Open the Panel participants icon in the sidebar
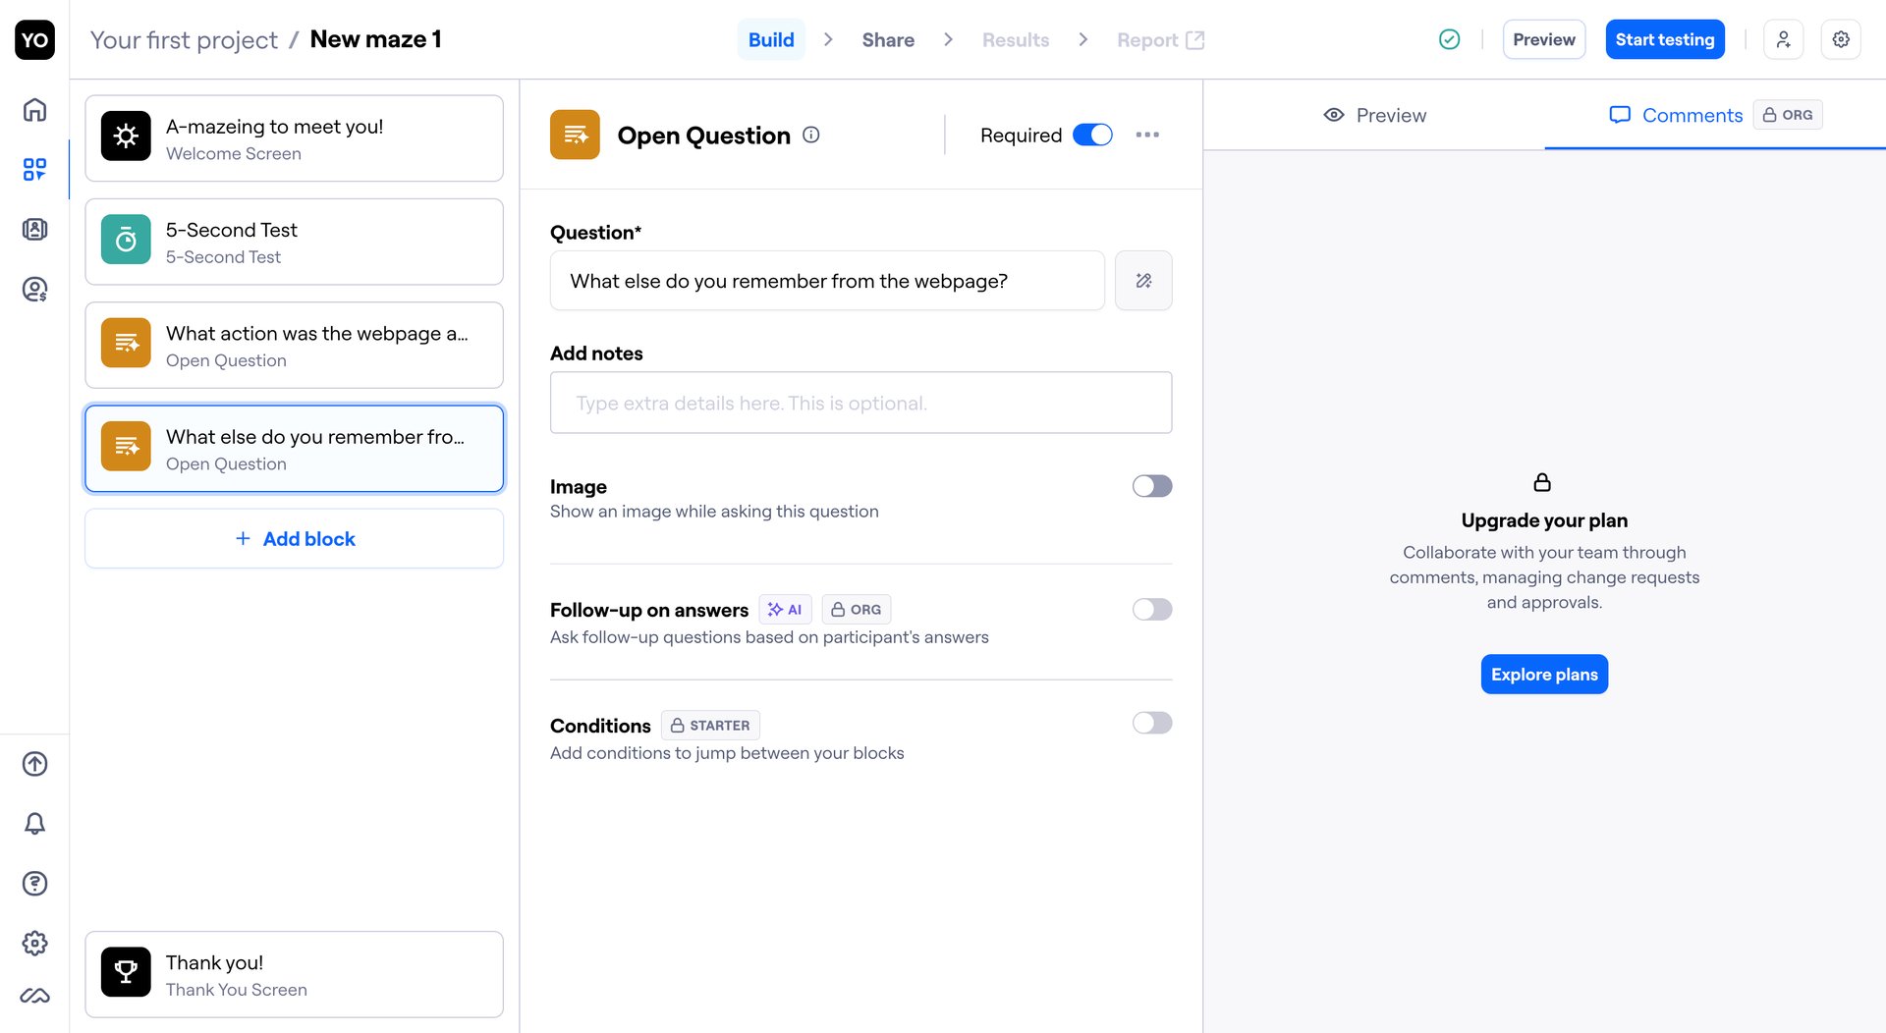Image resolution: width=1886 pixels, height=1033 pixels. (x=34, y=229)
